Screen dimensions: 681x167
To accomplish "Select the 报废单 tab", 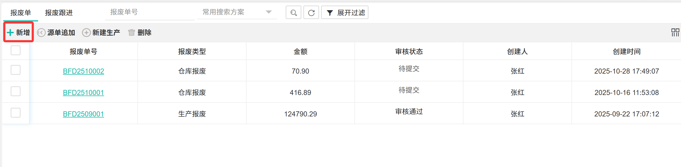I will [21, 13].
